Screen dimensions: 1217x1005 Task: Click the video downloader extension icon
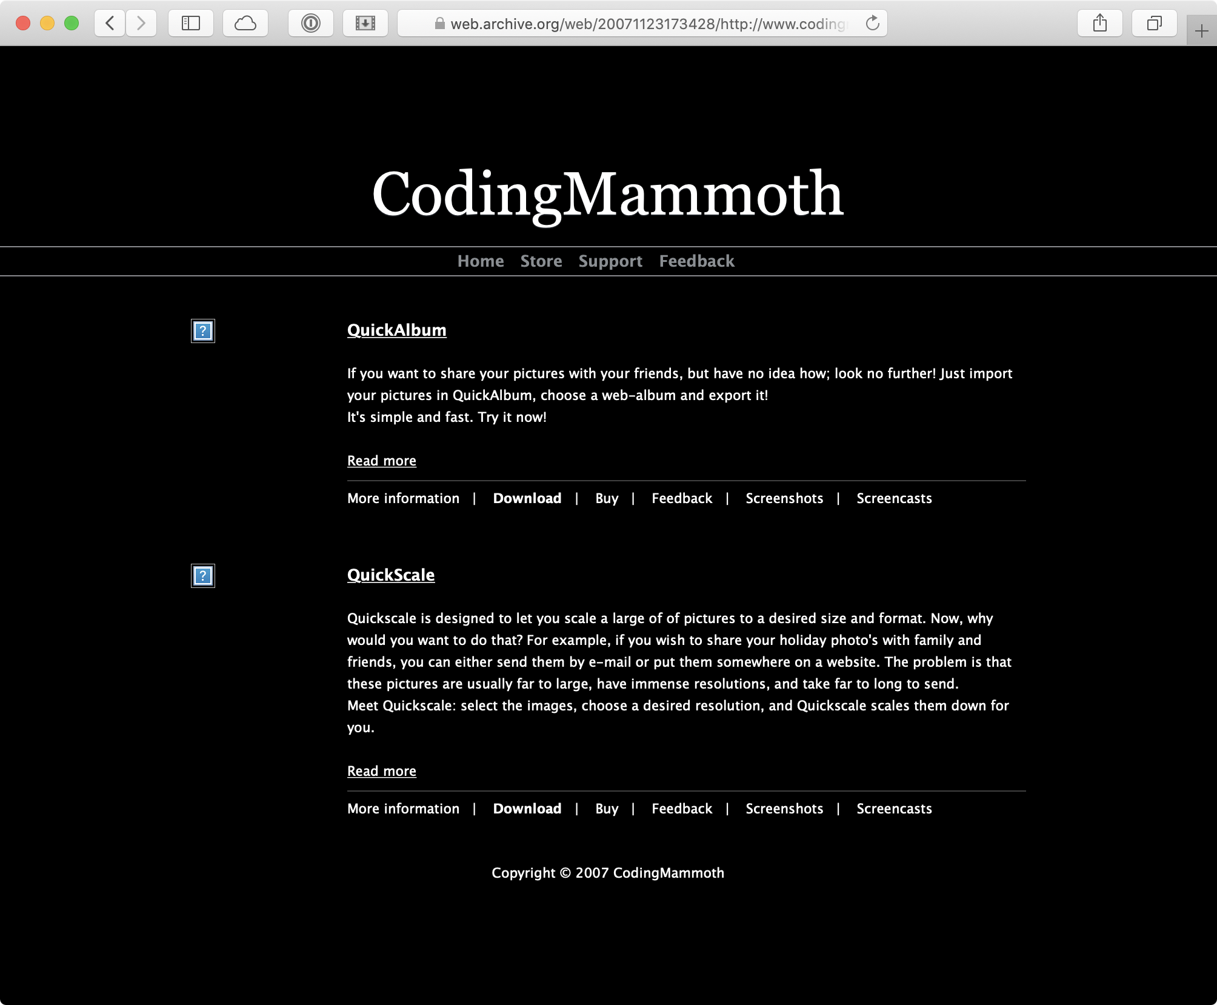point(365,24)
